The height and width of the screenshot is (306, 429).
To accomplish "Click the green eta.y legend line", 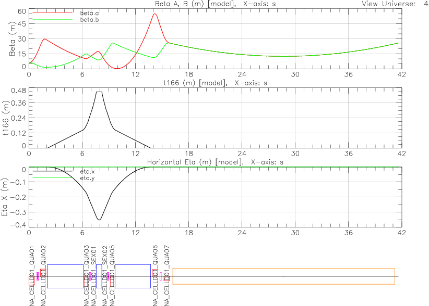I will point(53,178).
